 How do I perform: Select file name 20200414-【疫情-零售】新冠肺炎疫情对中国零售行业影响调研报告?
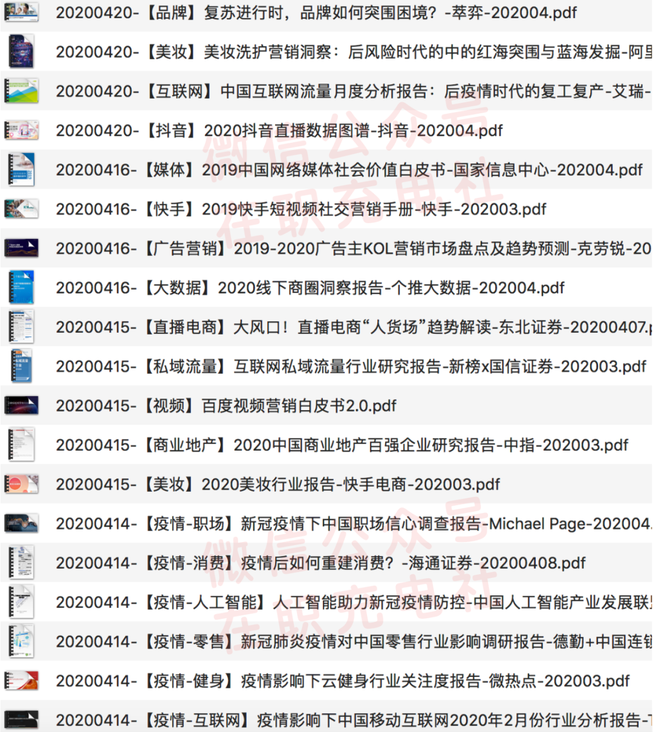tap(354, 642)
